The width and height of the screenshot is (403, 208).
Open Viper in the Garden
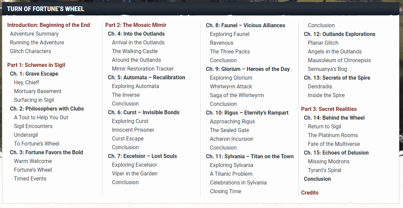tap(135, 174)
